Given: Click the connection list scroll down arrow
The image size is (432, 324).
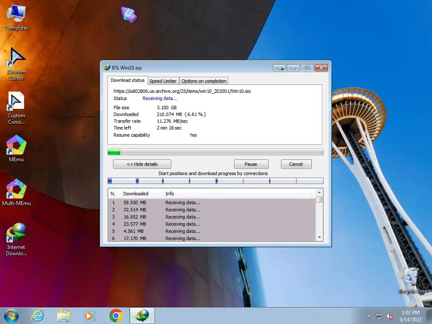Looking at the screenshot, I should 319,238.
